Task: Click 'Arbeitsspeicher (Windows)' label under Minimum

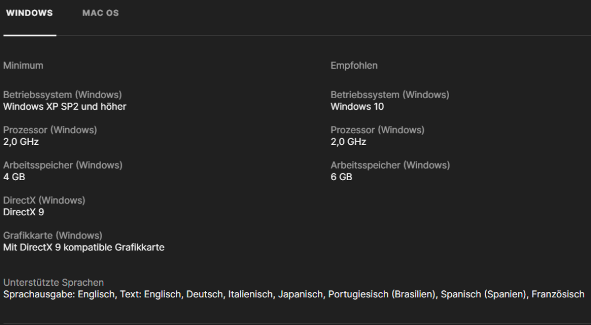Action: point(62,165)
